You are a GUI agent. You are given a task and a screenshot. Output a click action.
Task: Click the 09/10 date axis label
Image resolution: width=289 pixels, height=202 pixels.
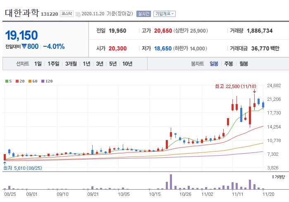[62, 194]
